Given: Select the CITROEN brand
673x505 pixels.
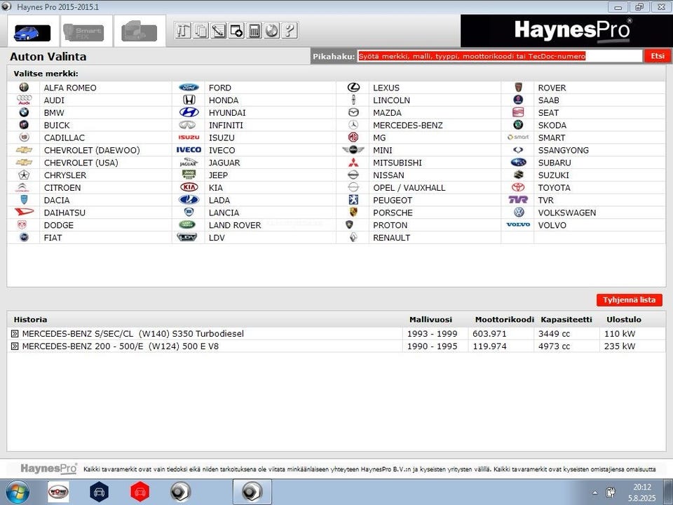Looking at the screenshot, I should tap(62, 188).
